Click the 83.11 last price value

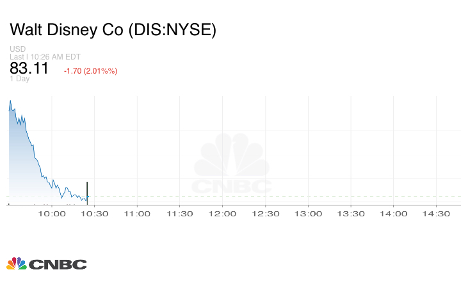[x=29, y=68]
